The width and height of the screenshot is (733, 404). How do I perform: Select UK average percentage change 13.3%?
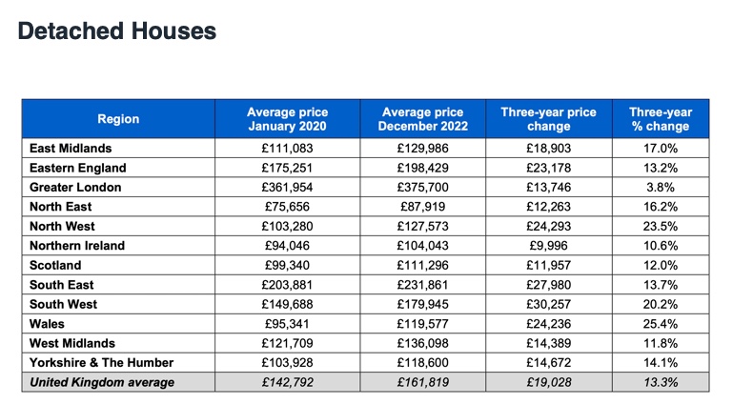coord(661,382)
